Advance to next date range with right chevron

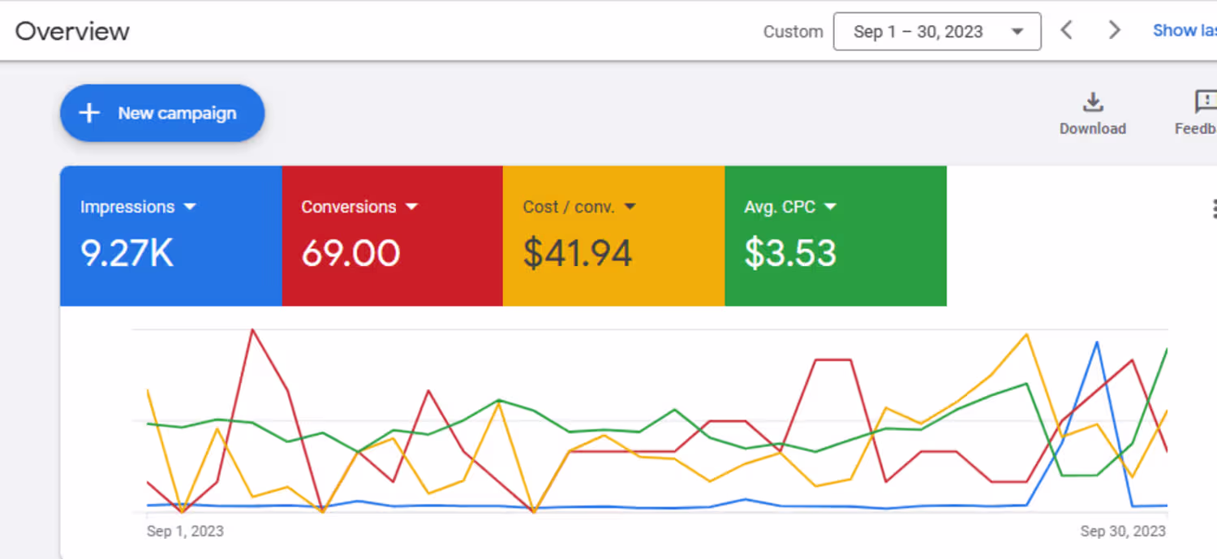(1115, 31)
